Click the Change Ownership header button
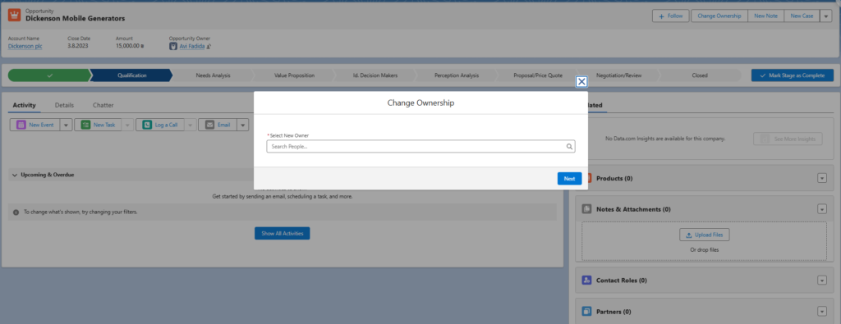 pyautogui.click(x=719, y=16)
